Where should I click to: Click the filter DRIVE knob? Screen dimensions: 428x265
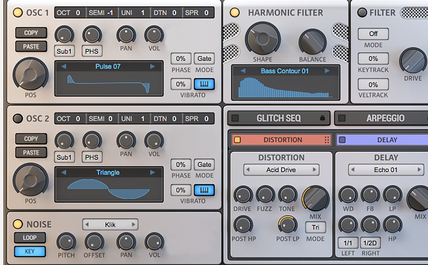[413, 61]
